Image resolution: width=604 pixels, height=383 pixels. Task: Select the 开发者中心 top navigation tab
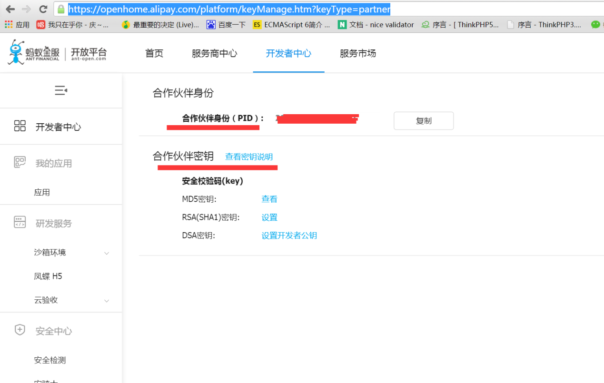coord(288,53)
